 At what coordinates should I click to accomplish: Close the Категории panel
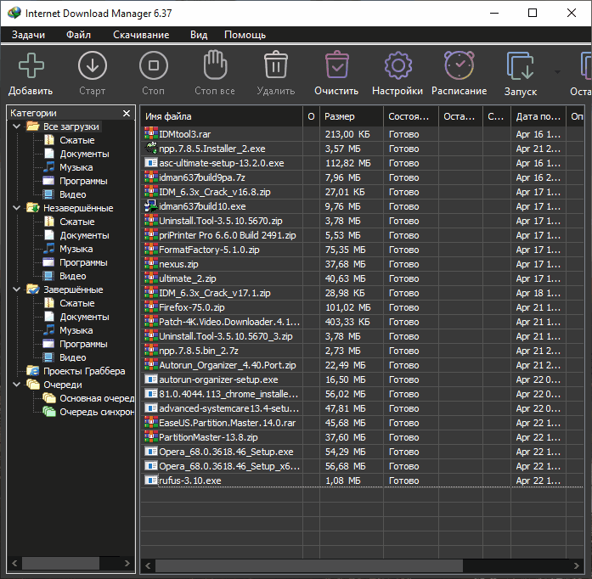click(x=127, y=113)
